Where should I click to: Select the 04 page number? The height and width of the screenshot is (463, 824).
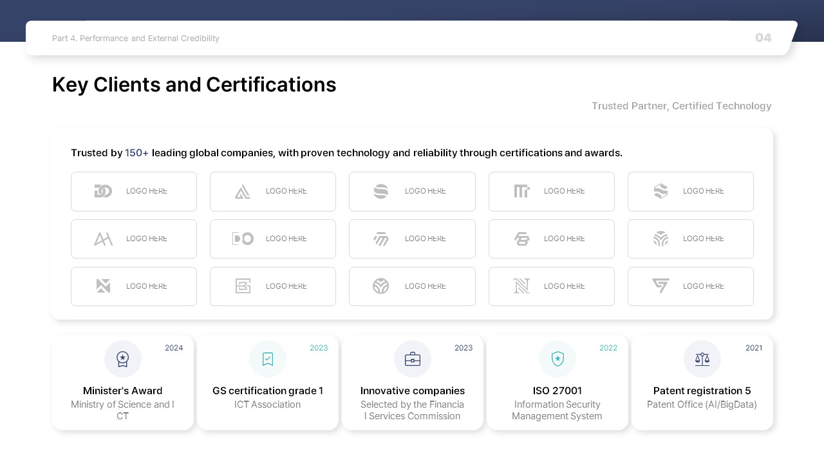tap(763, 38)
